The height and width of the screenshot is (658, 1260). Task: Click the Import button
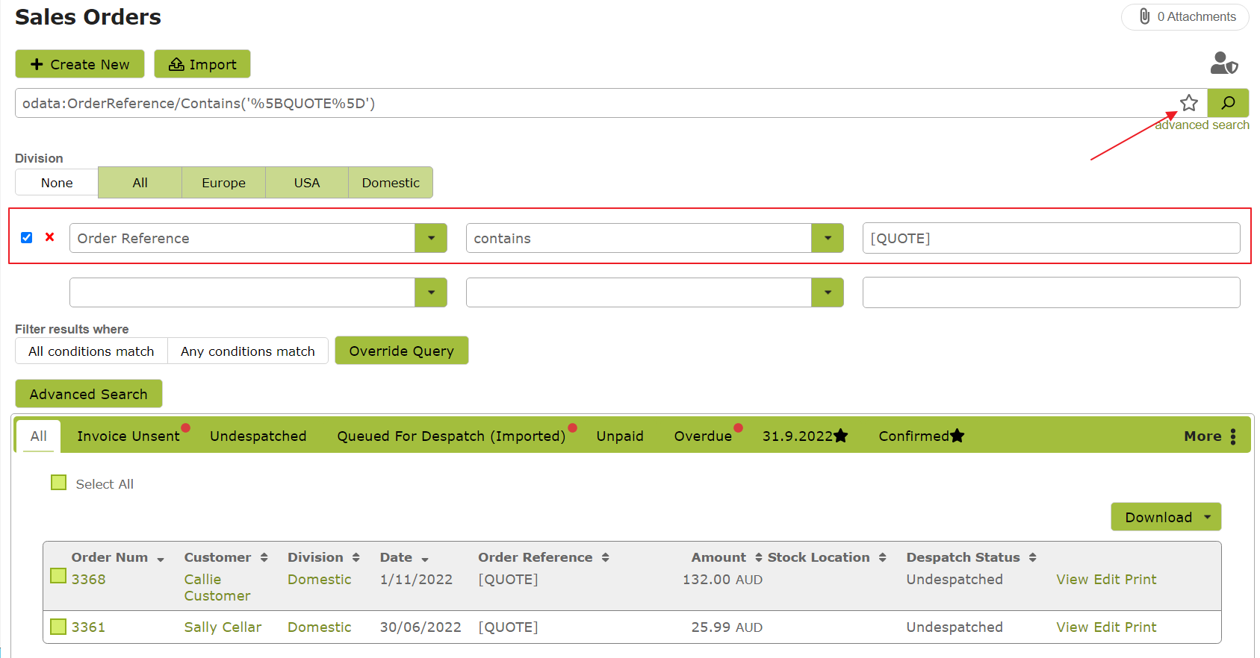202,64
